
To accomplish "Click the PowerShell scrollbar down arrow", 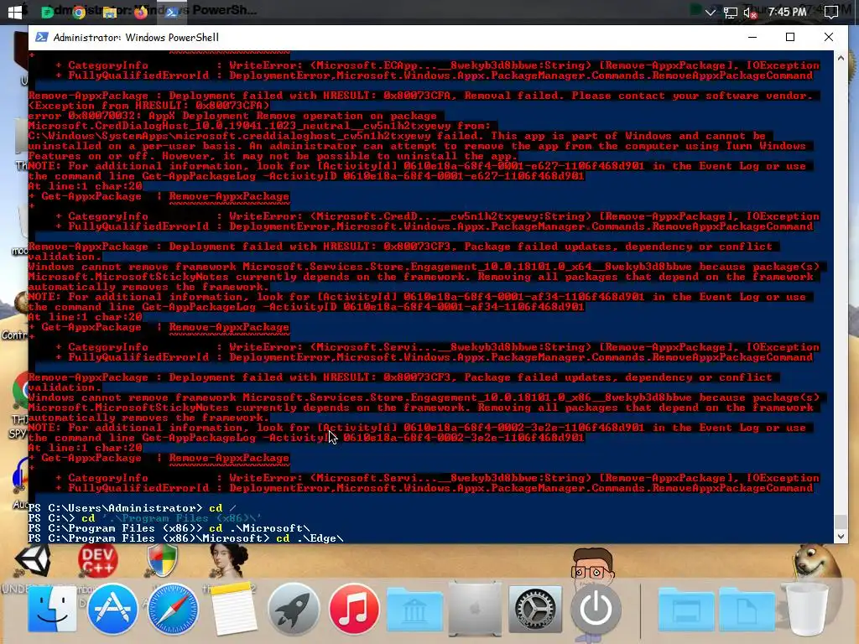I will click(841, 537).
